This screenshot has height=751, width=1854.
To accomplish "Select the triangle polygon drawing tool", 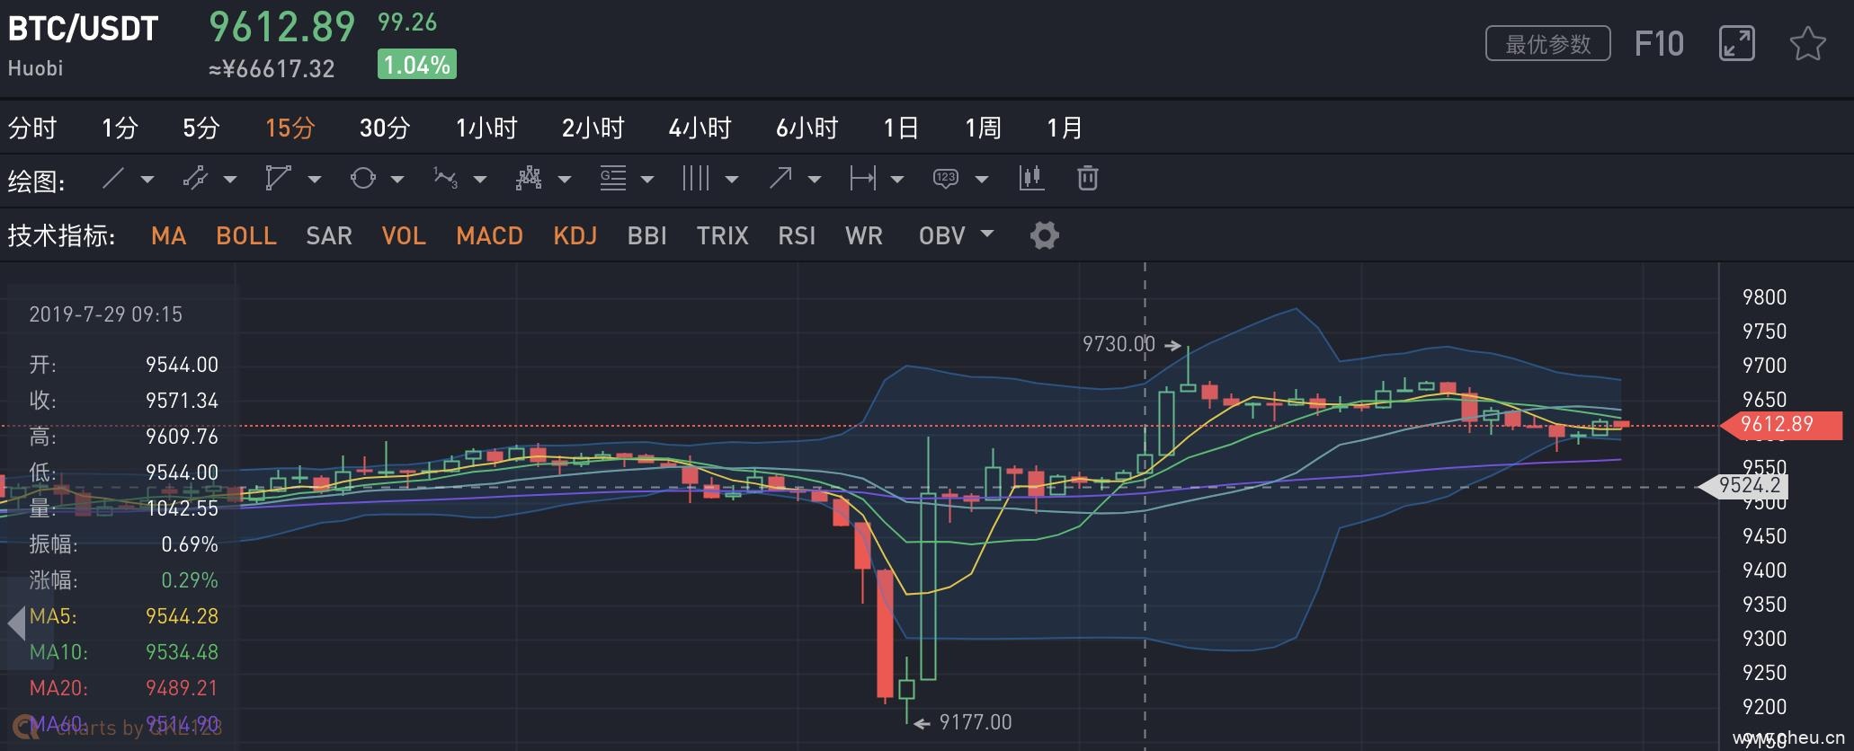I will (x=278, y=178).
